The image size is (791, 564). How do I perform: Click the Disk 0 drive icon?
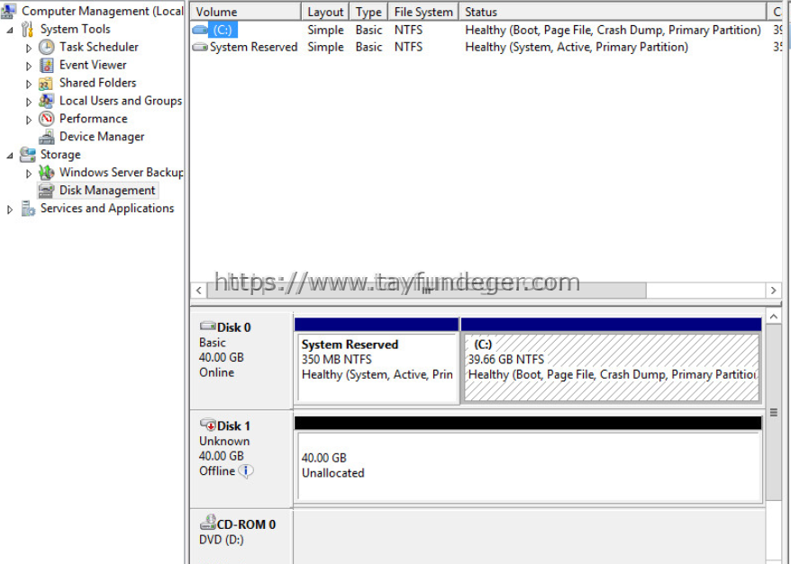coord(208,326)
